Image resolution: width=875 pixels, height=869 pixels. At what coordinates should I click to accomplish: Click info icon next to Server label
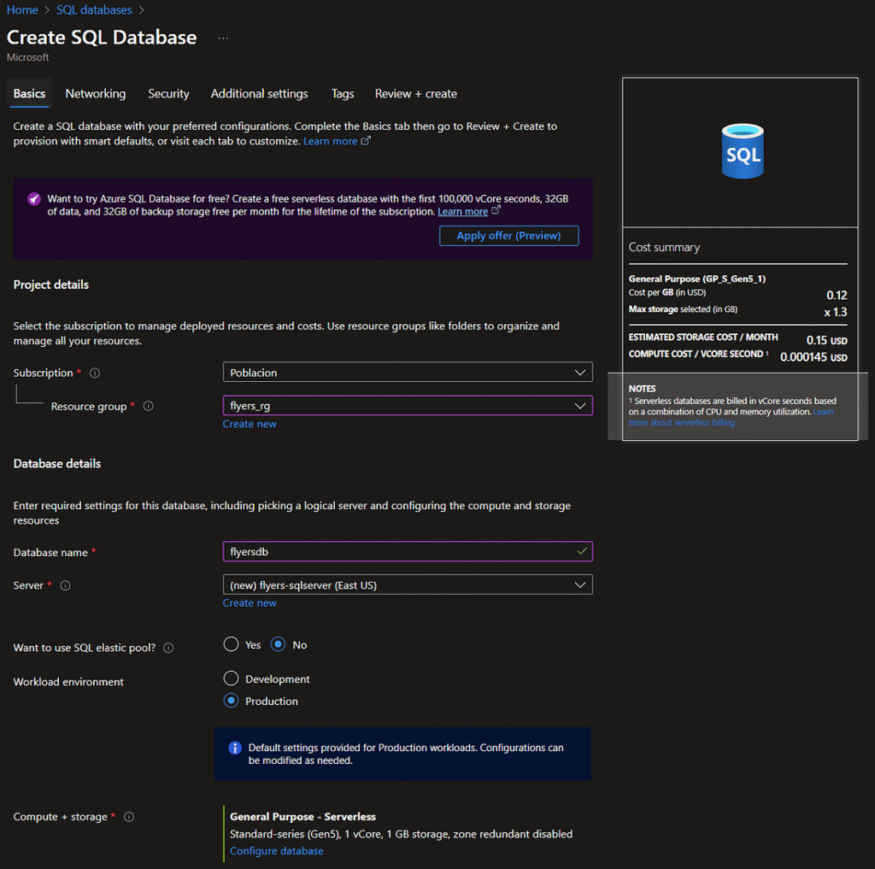pos(65,585)
